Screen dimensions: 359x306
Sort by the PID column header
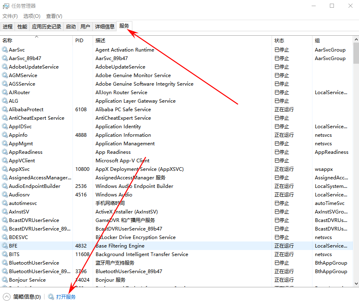tap(83, 41)
